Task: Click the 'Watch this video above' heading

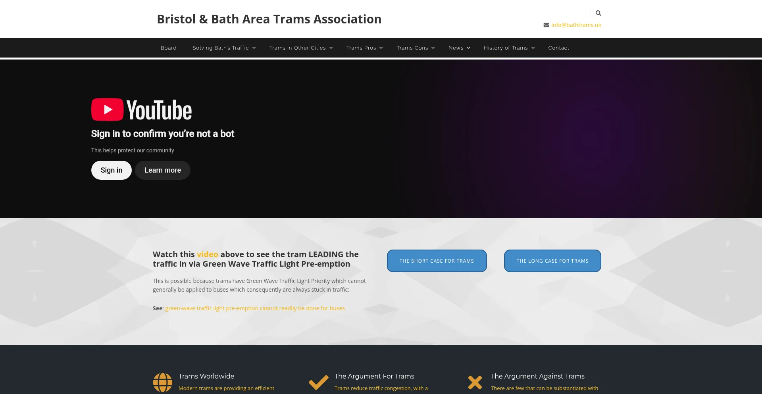Action: (x=256, y=259)
